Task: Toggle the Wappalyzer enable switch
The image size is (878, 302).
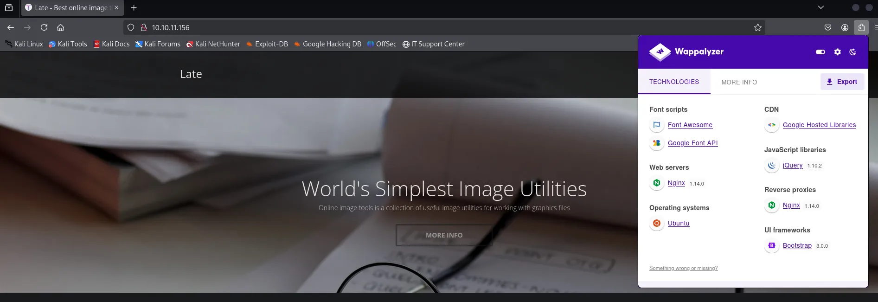Action: tap(820, 52)
